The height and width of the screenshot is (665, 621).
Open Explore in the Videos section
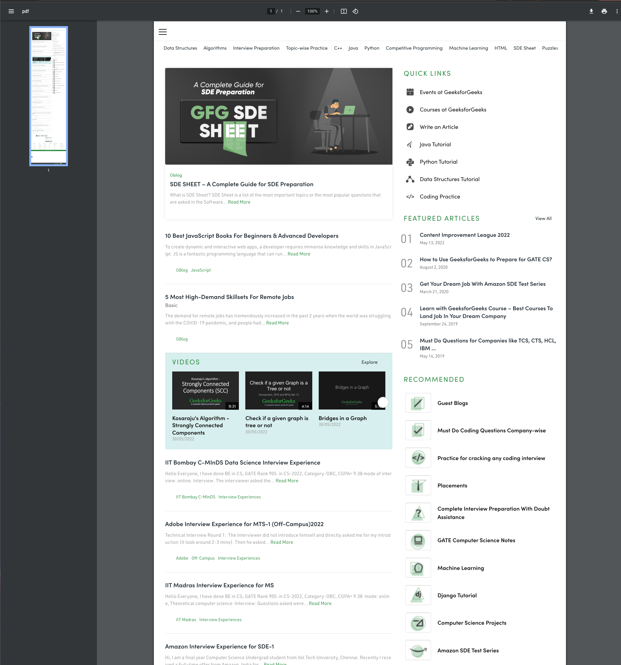tap(369, 362)
